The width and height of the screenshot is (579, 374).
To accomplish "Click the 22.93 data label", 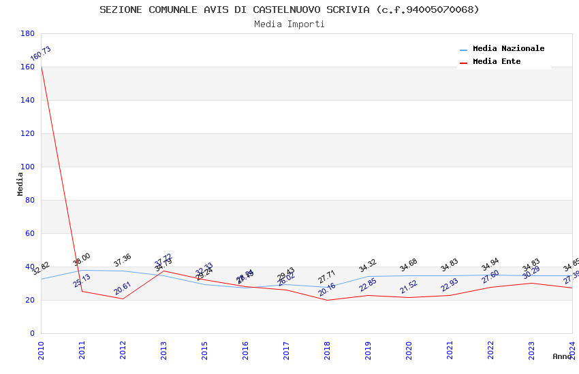I will (x=450, y=284).
